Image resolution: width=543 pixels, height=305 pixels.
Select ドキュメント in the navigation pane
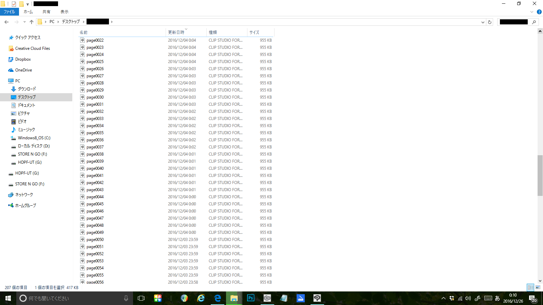[26, 105]
